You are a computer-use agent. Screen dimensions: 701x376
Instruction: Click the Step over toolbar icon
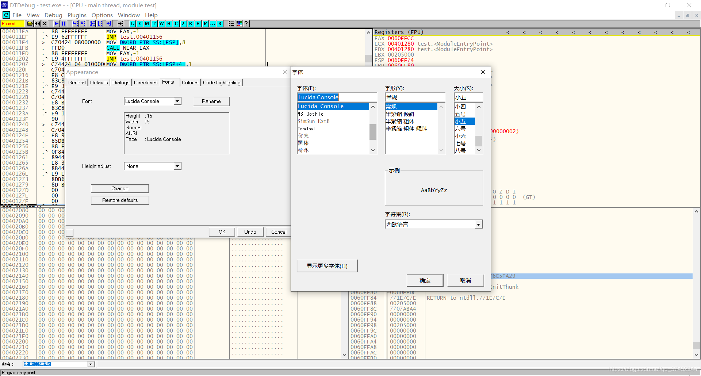click(83, 24)
